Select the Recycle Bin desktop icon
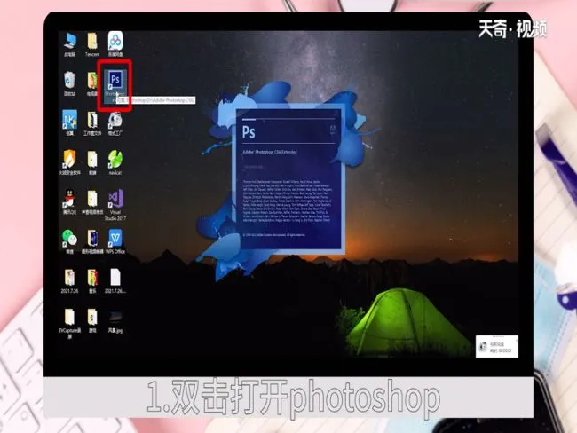Viewport: 577px width, 433px height. click(69, 83)
